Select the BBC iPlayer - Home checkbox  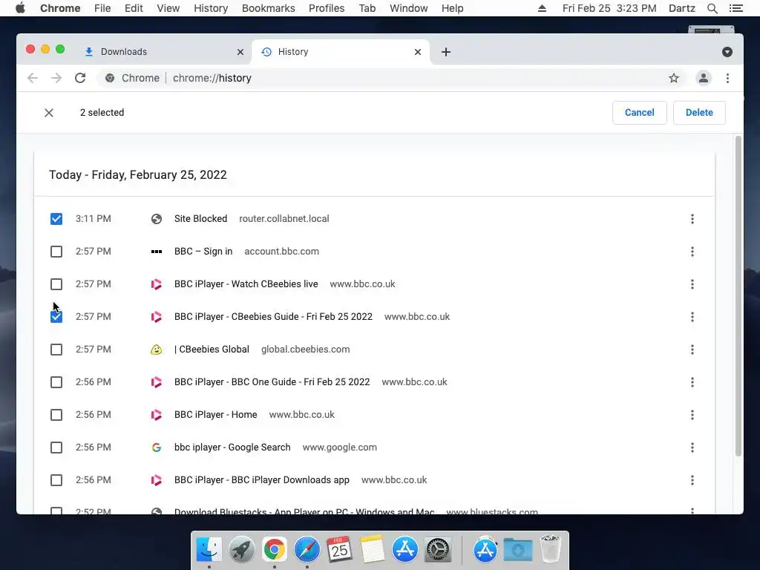56,415
